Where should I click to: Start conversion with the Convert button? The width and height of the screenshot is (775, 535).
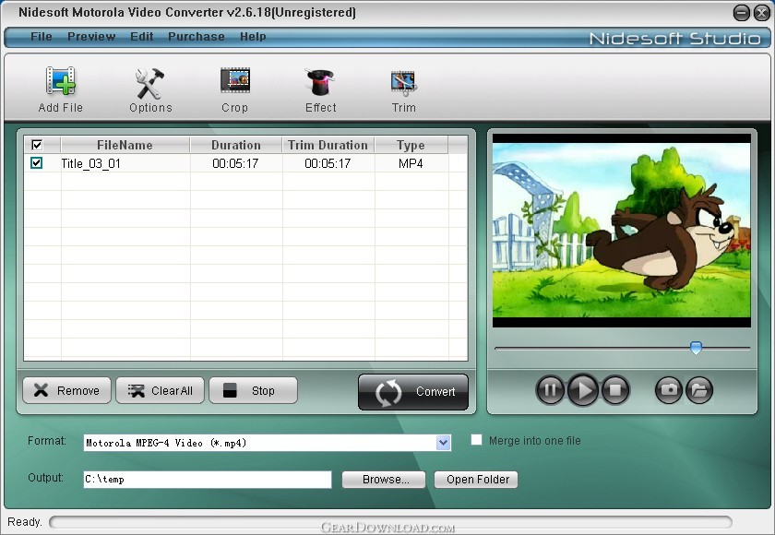(413, 392)
